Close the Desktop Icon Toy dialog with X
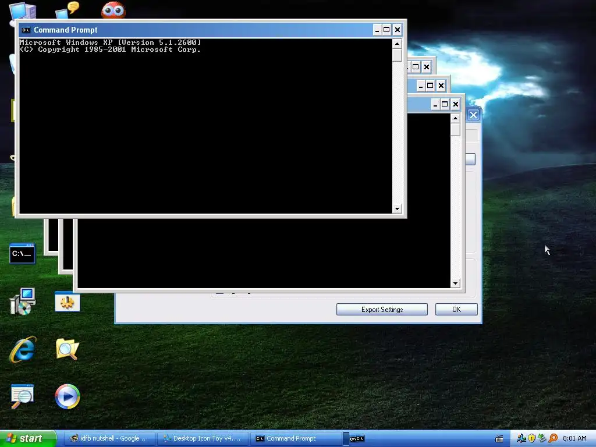 pos(473,115)
